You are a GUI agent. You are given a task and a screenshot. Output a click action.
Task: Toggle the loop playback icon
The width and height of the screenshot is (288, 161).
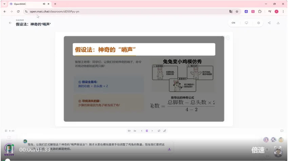pos(159,131)
